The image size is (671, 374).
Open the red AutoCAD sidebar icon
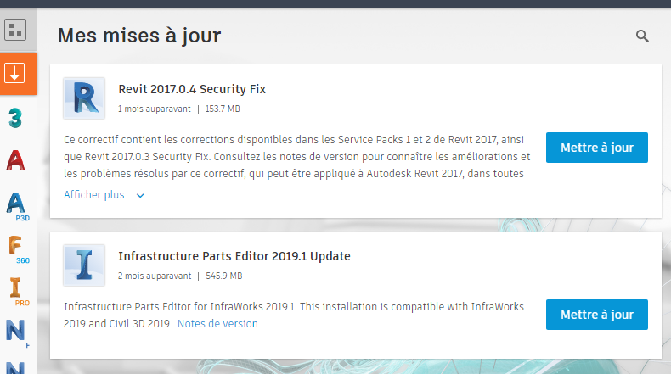point(15,159)
